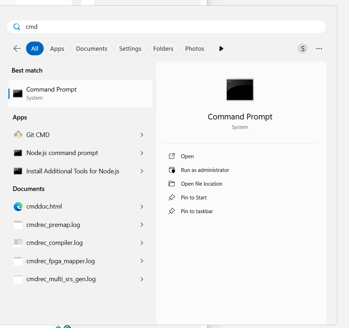The image size is (349, 328).
Task: Switch to the Settings filter tab
Action: click(130, 49)
